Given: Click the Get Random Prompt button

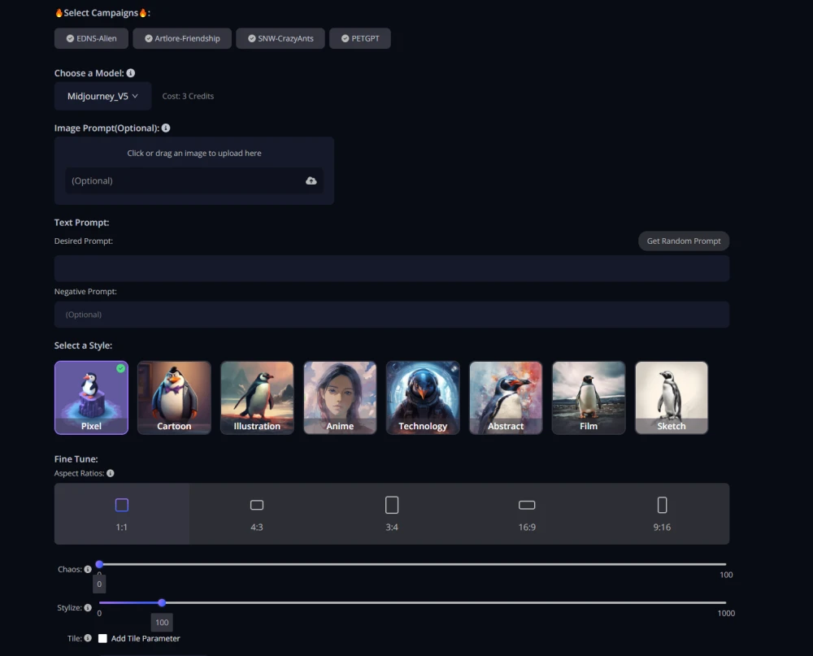Looking at the screenshot, I should tap(684, 241).
